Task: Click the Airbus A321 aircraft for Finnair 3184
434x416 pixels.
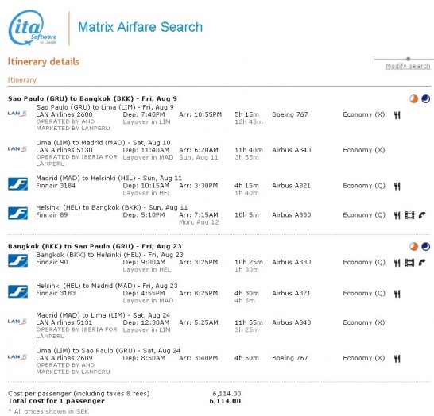Action: point(291,186)
